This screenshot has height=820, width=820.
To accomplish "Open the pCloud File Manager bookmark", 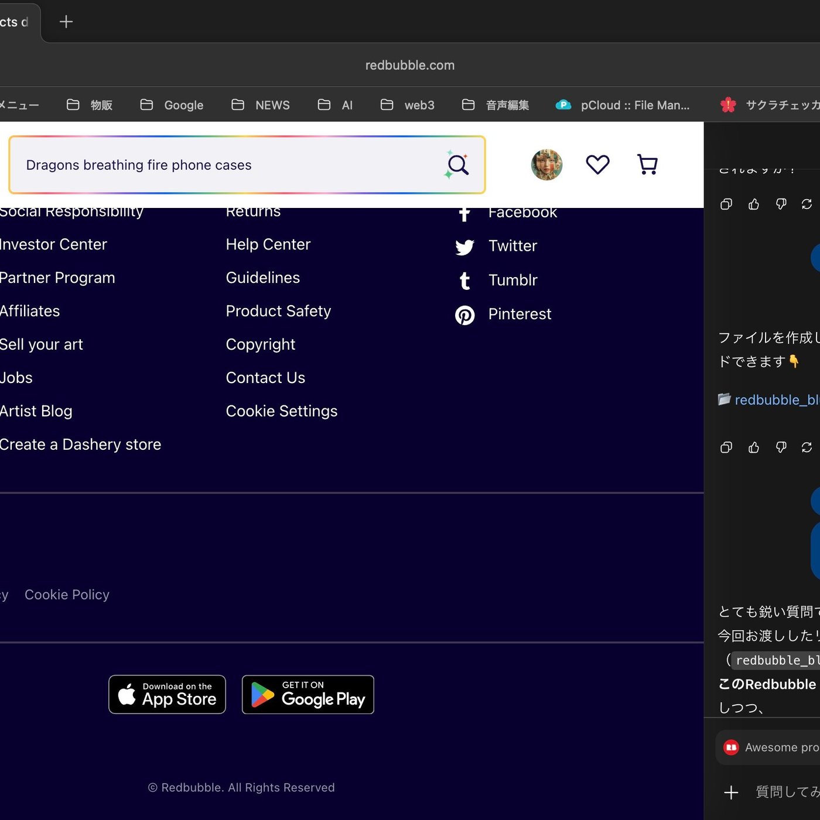I will (x=623, y=105).
